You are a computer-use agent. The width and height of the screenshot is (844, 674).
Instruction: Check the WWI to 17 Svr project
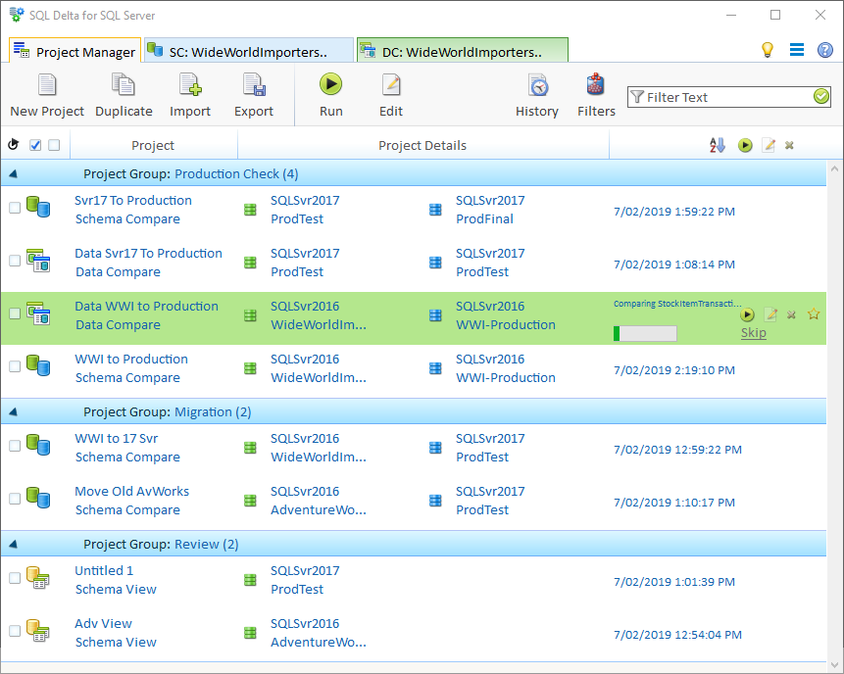pyautogui.click(x=15, y=446)
